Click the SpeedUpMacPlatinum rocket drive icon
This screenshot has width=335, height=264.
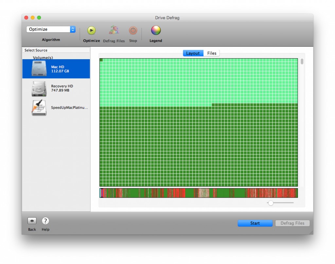[x=39, y=108]
